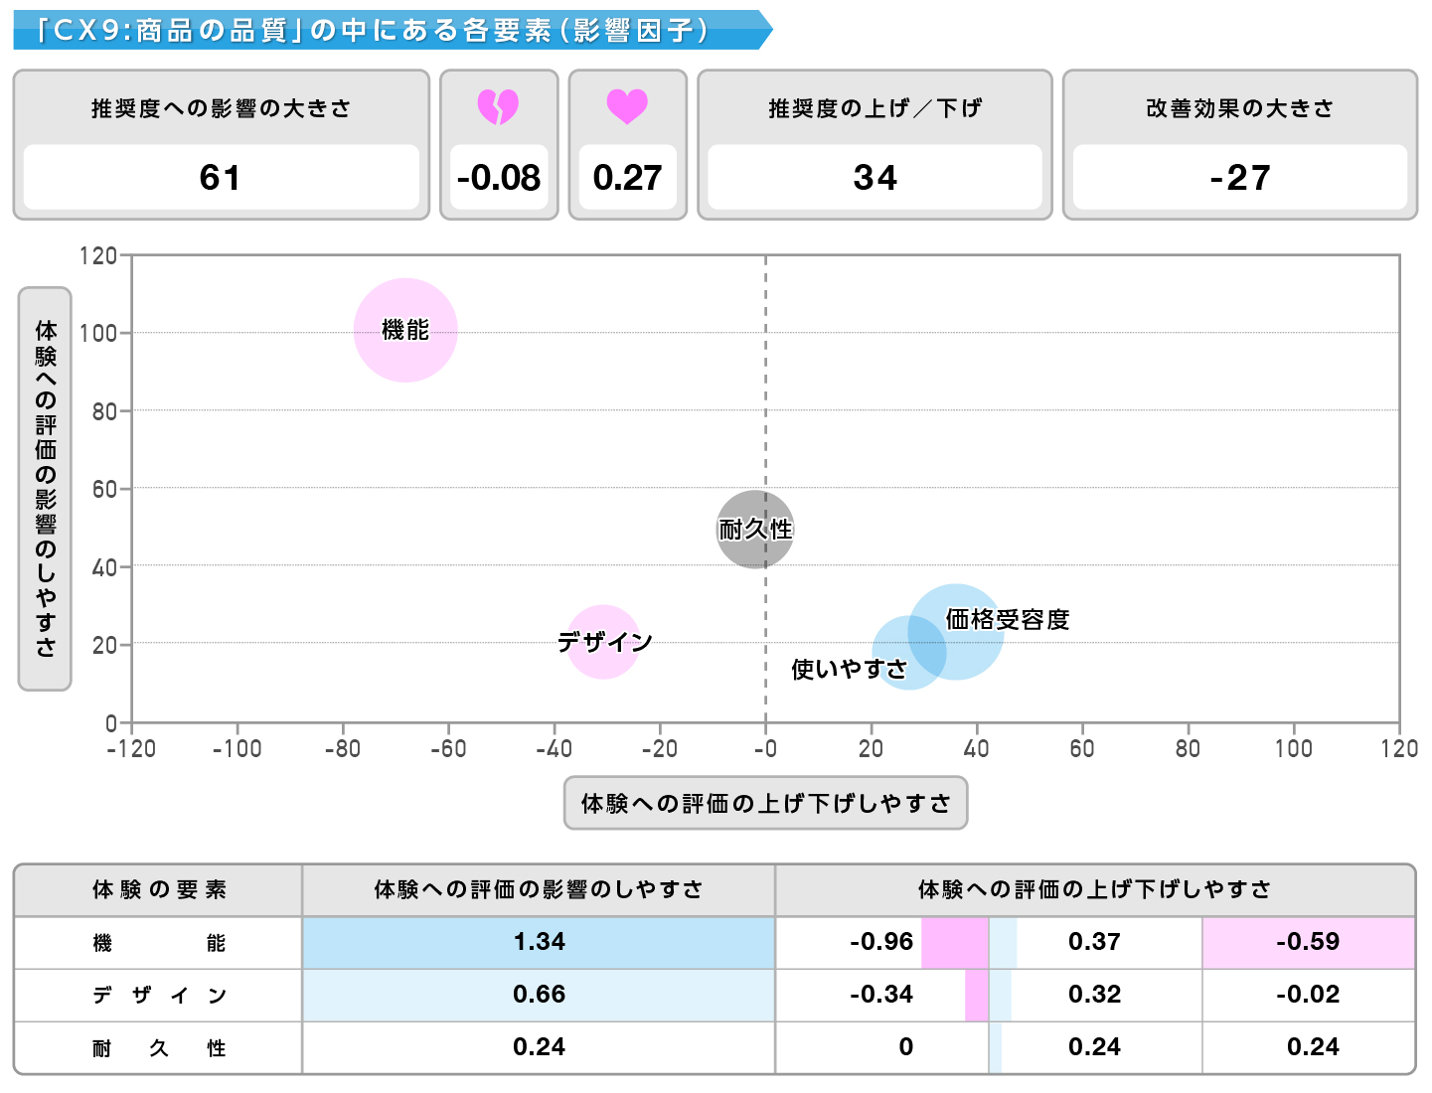The width and height of the screenshot is (1432, 1093).
Task: Click the 使いやすさ bubble label
Action: pyautogui.click(x=849, y=669)
